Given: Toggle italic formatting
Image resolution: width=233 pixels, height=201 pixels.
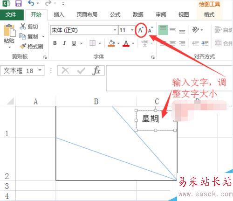Looking at the screenshot, I should (64, 43).
